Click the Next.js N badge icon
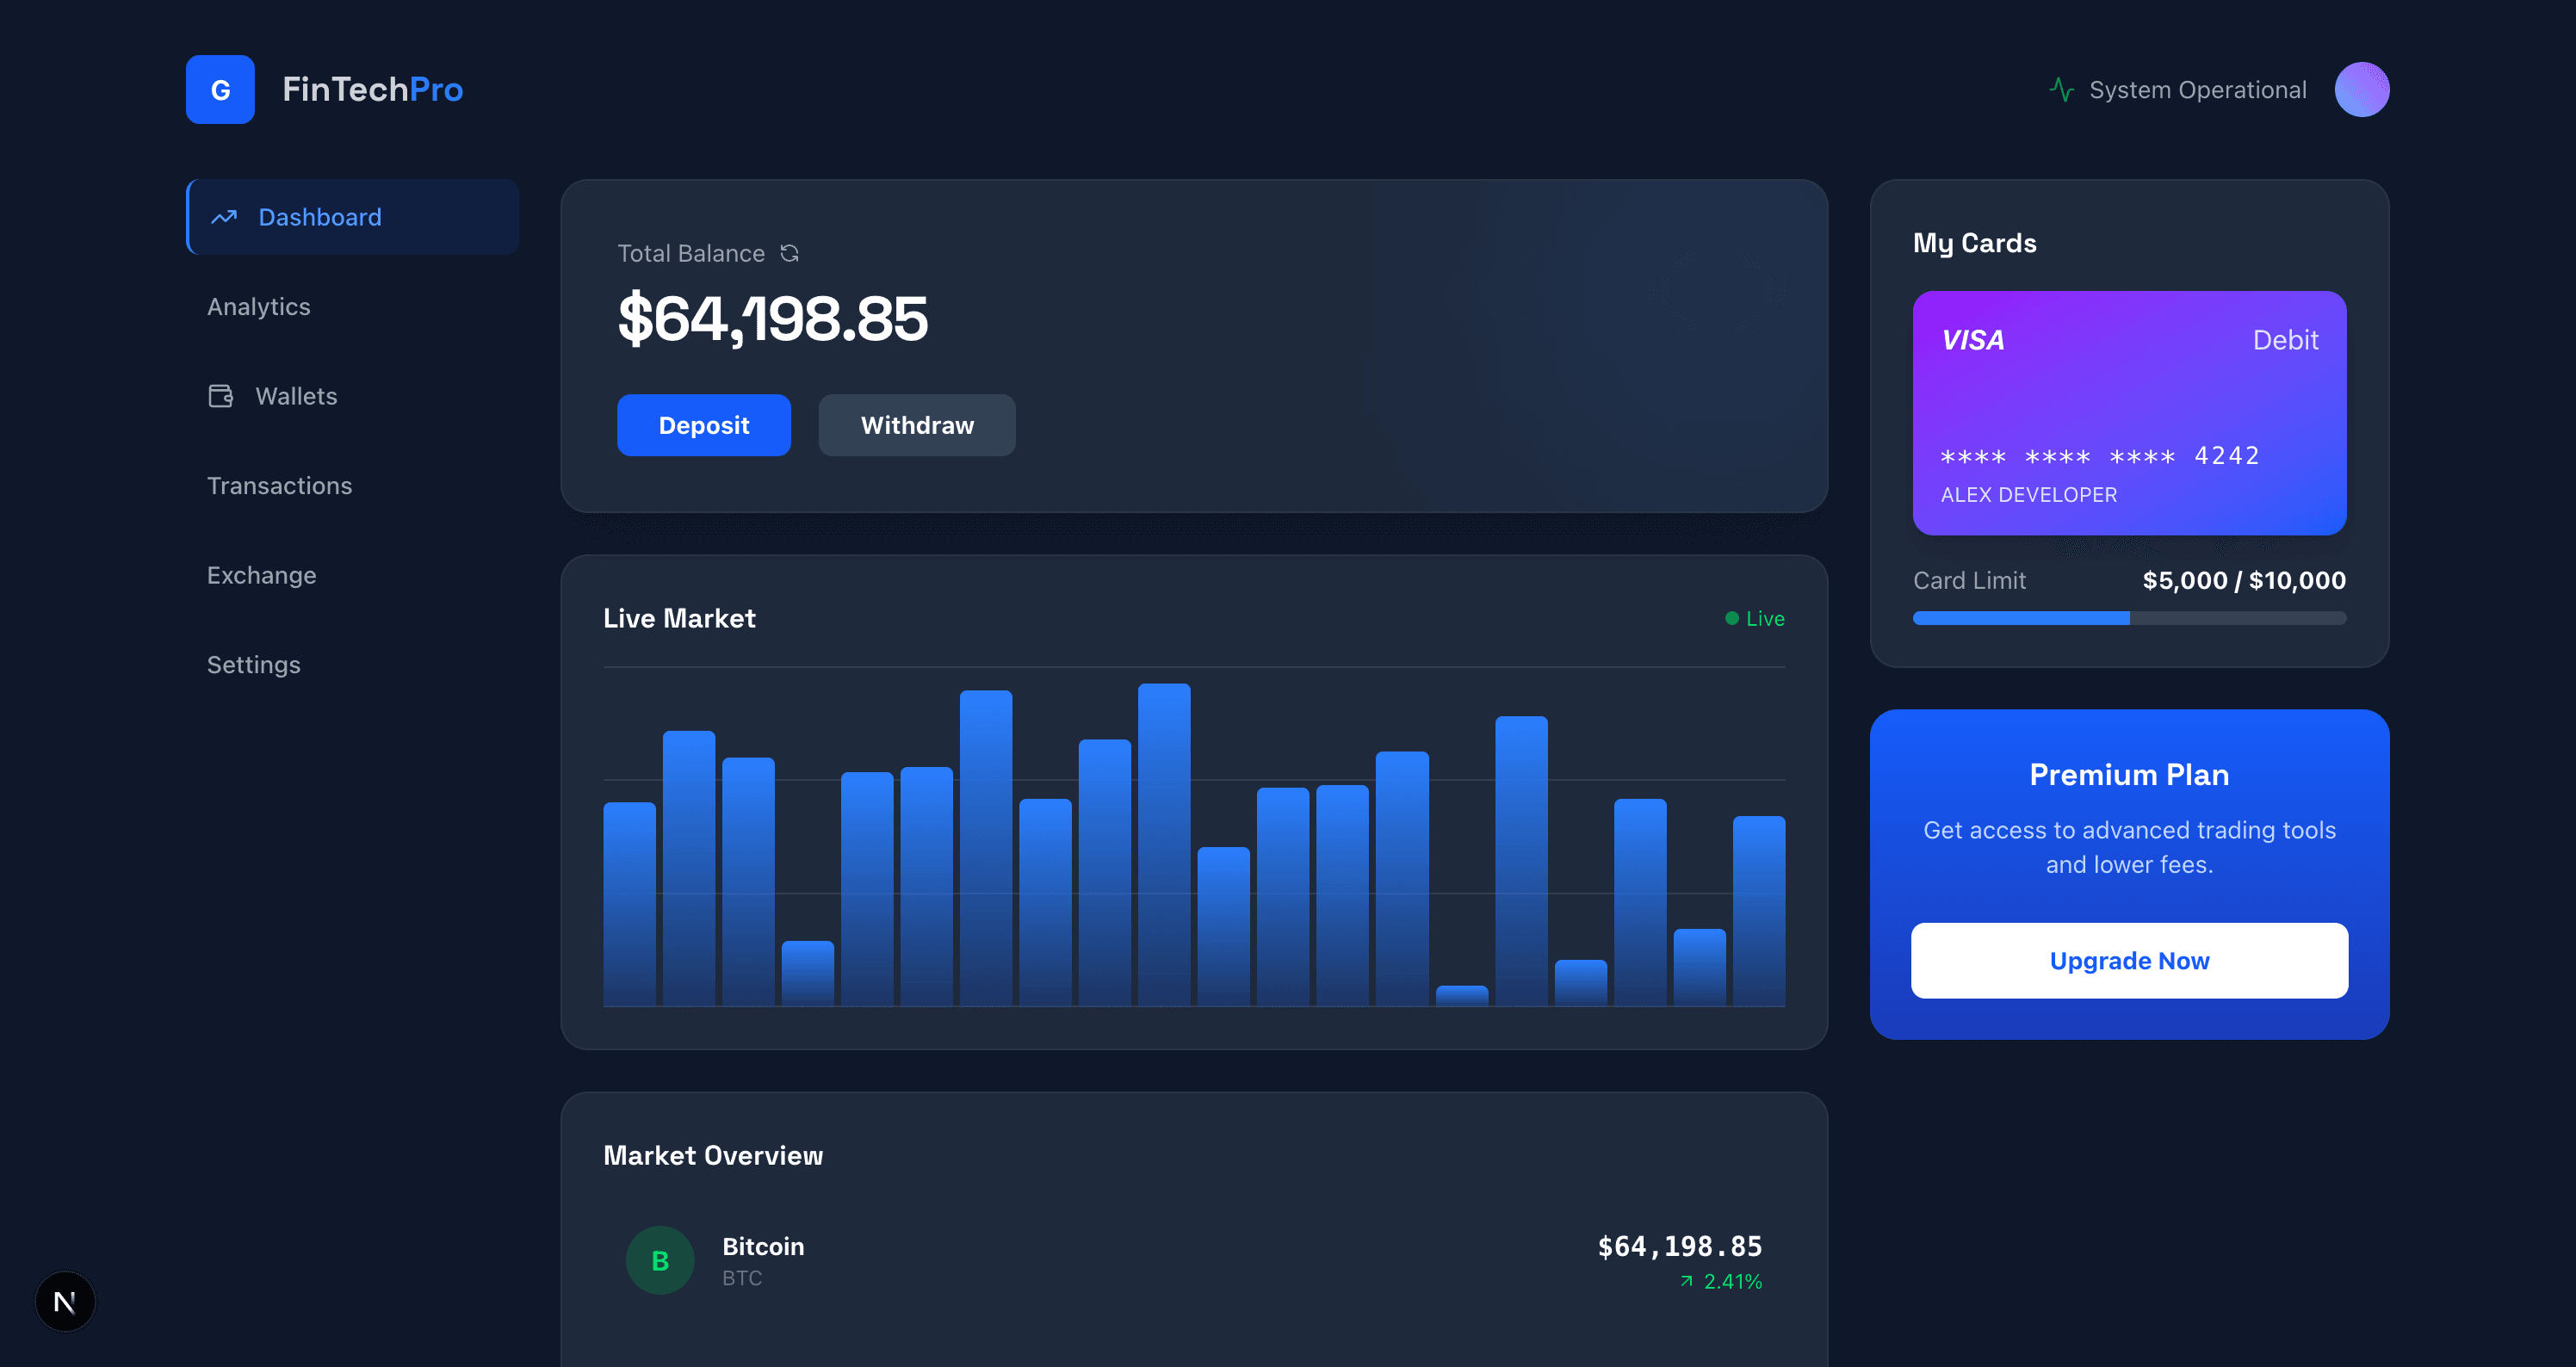Viewport: 2576px width, 1367px height. click(65, 1301)
